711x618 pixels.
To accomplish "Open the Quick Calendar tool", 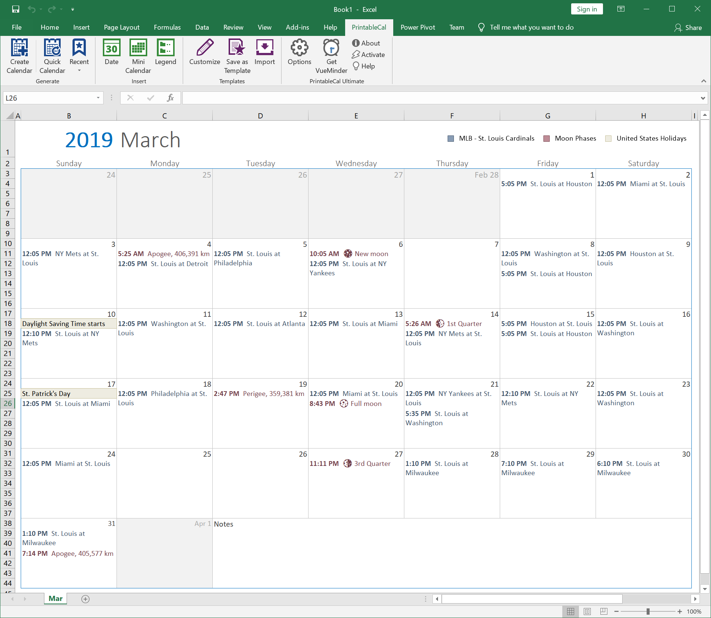I will coord(52,56).
